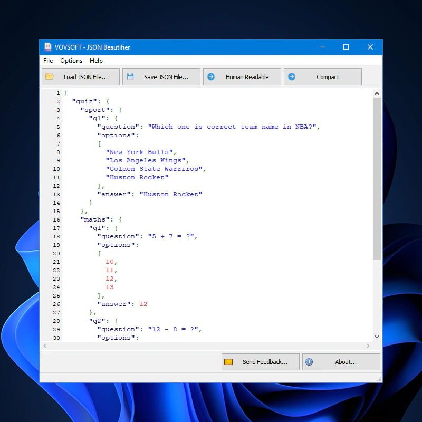
Task: Open the Help menu
Action: click(97, 61)
